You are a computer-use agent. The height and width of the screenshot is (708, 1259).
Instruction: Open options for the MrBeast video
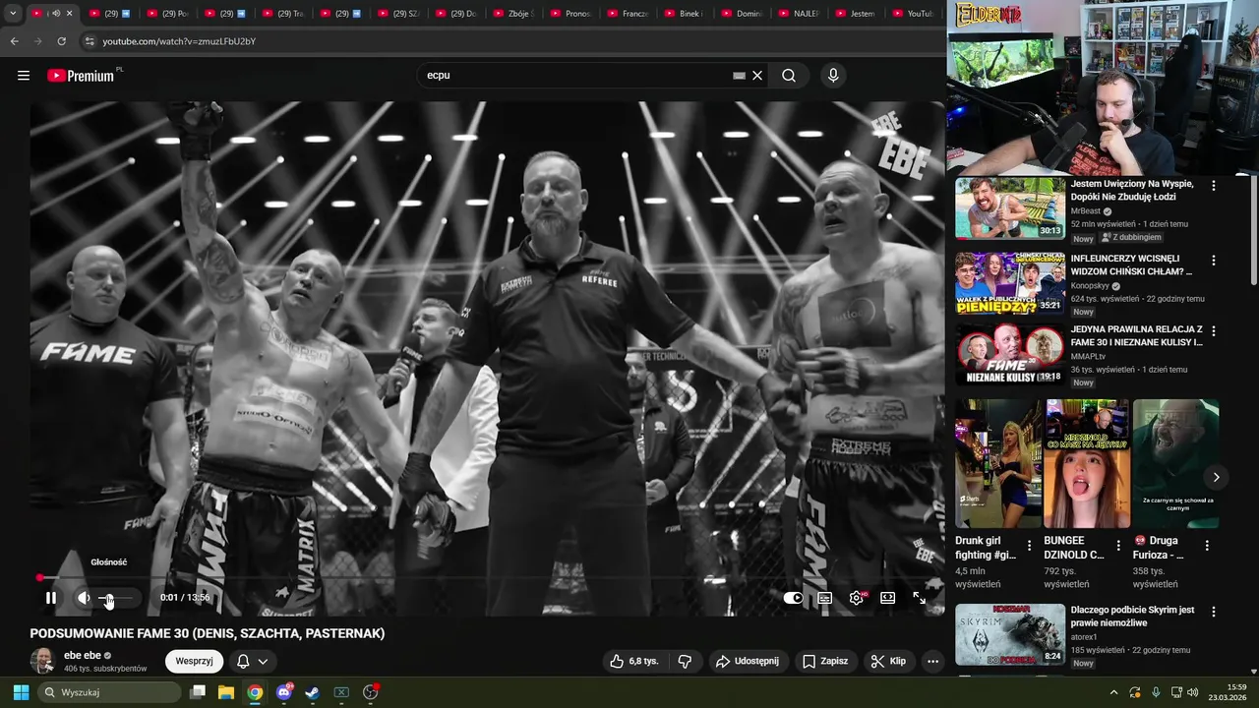(x=1214, y=185)
